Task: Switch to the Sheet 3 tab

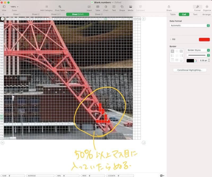Action: (x=98, y=14)
